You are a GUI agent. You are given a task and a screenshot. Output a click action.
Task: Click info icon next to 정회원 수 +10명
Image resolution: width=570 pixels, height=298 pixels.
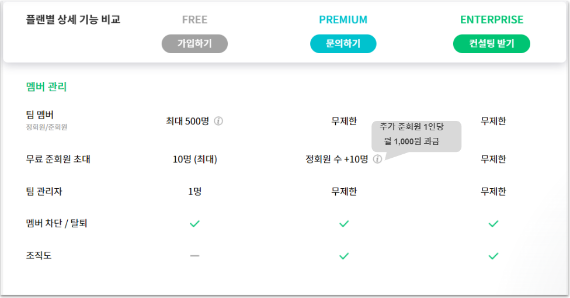(x=377, y=159)
